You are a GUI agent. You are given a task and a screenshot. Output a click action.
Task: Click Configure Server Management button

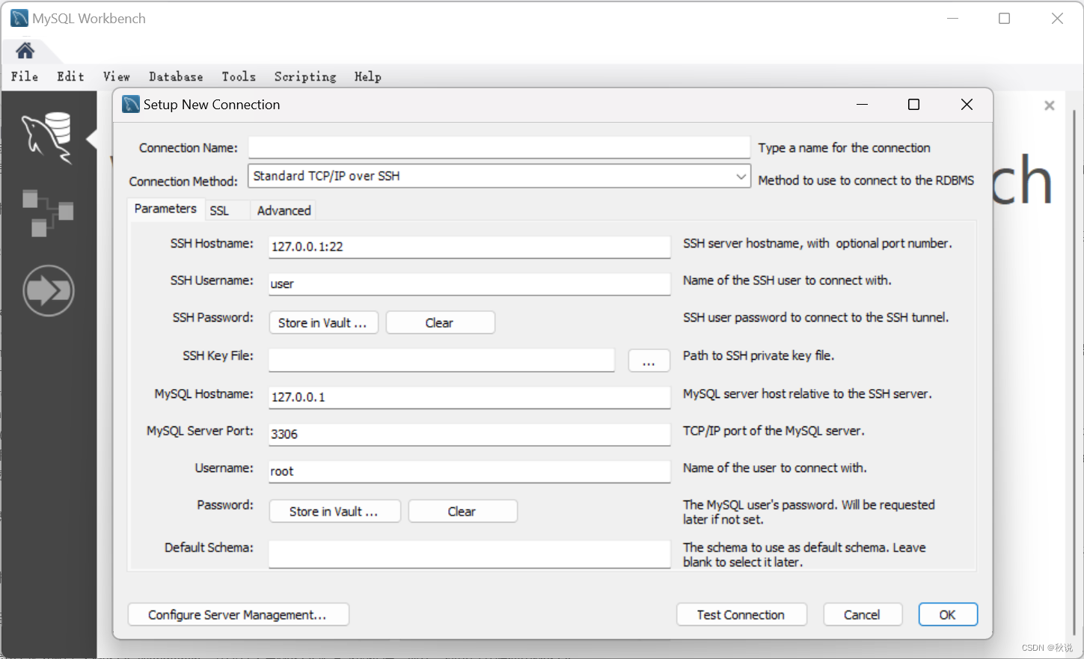(238, 614)
